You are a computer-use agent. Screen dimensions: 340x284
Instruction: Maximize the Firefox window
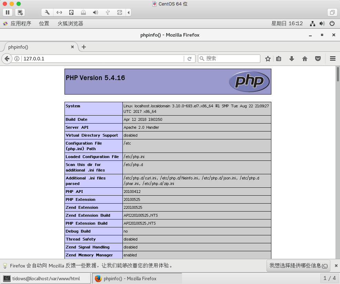322,35
